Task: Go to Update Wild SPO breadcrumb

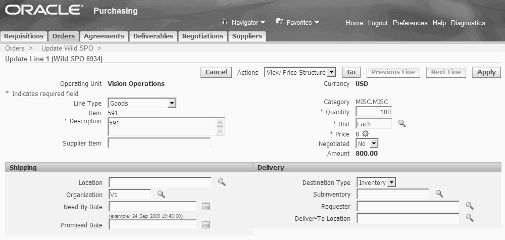Action: point(67,48)
